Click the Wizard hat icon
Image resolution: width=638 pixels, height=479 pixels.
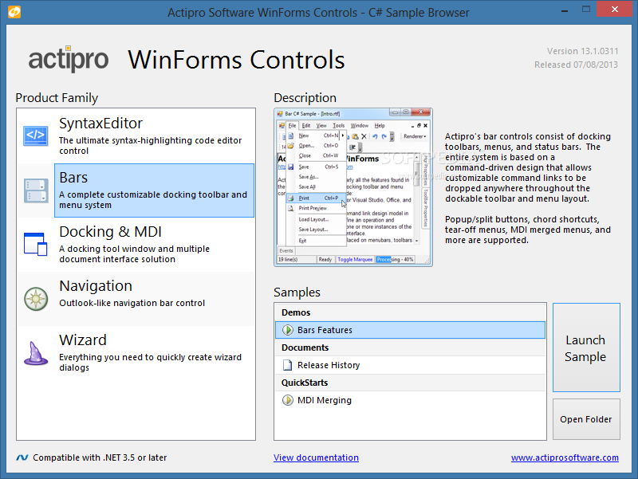point(35,353)
